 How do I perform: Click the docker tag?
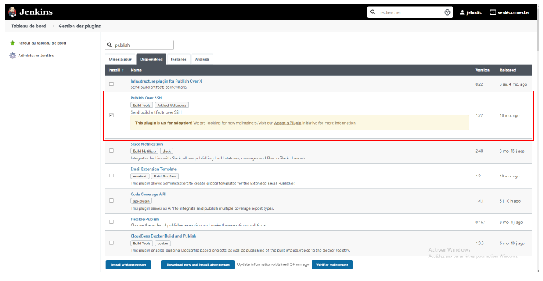tap(163, 243)
